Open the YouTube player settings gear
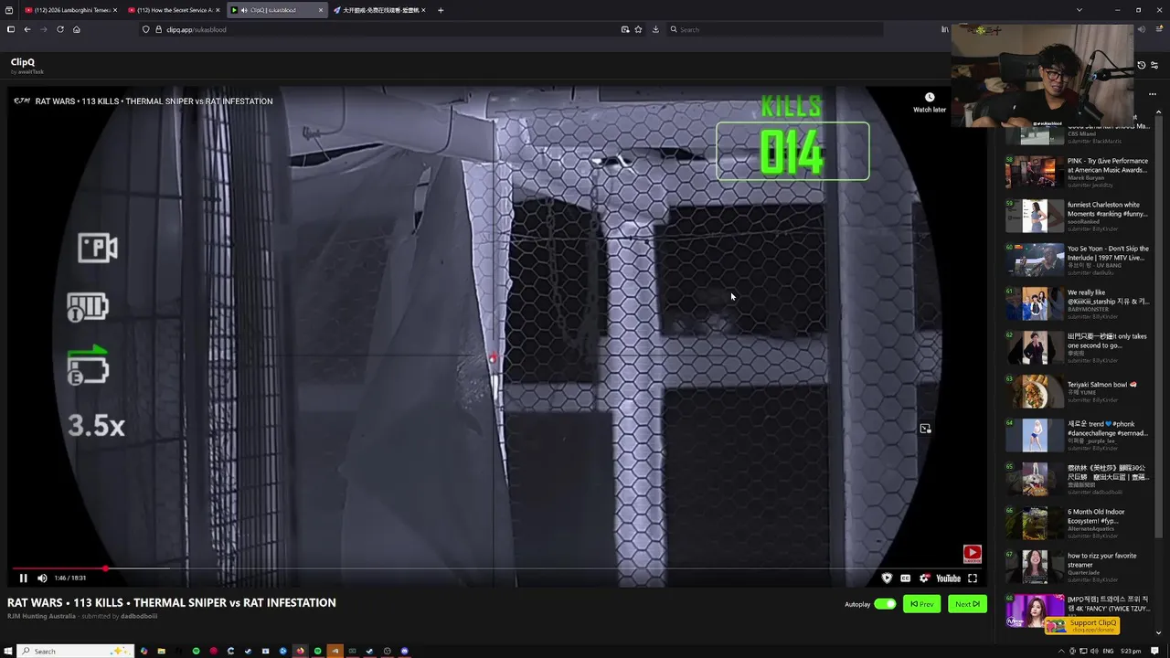This screenshot has width=1170, height=658. 924,578
